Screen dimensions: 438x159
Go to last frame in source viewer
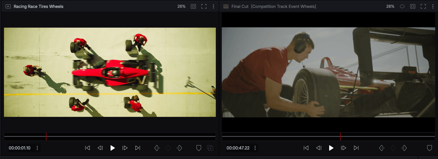[138, 148]
